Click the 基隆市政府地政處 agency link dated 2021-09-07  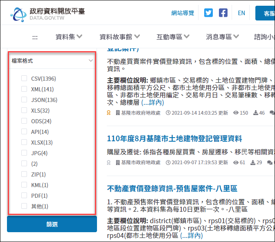(x=141, y=163)
